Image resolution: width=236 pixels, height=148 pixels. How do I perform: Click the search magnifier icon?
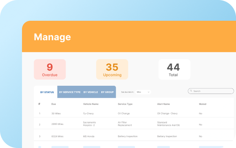191,91
